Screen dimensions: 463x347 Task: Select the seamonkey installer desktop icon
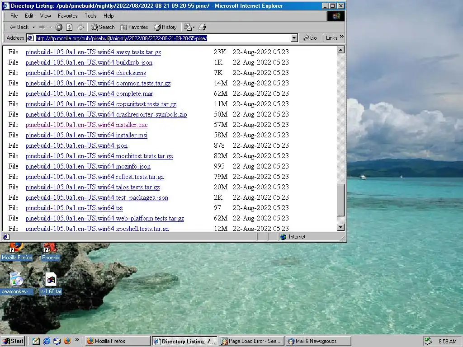[16, 284]
